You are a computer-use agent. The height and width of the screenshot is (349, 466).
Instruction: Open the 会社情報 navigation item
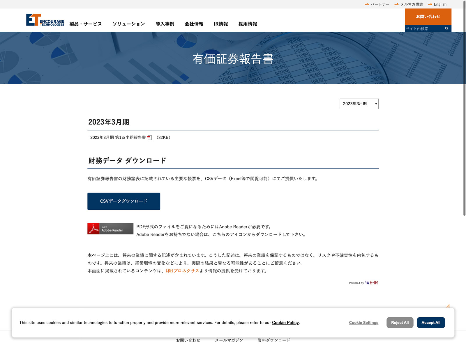click(x=194, y=24)
